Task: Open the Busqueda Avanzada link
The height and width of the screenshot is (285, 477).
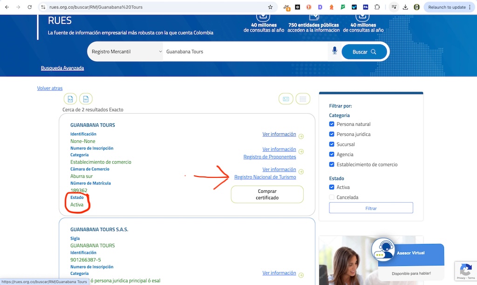Action: [62, 68]
